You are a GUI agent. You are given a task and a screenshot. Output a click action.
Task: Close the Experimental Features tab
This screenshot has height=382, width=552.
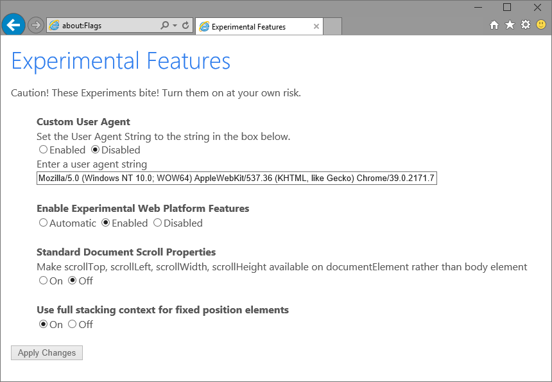point(316,26)
